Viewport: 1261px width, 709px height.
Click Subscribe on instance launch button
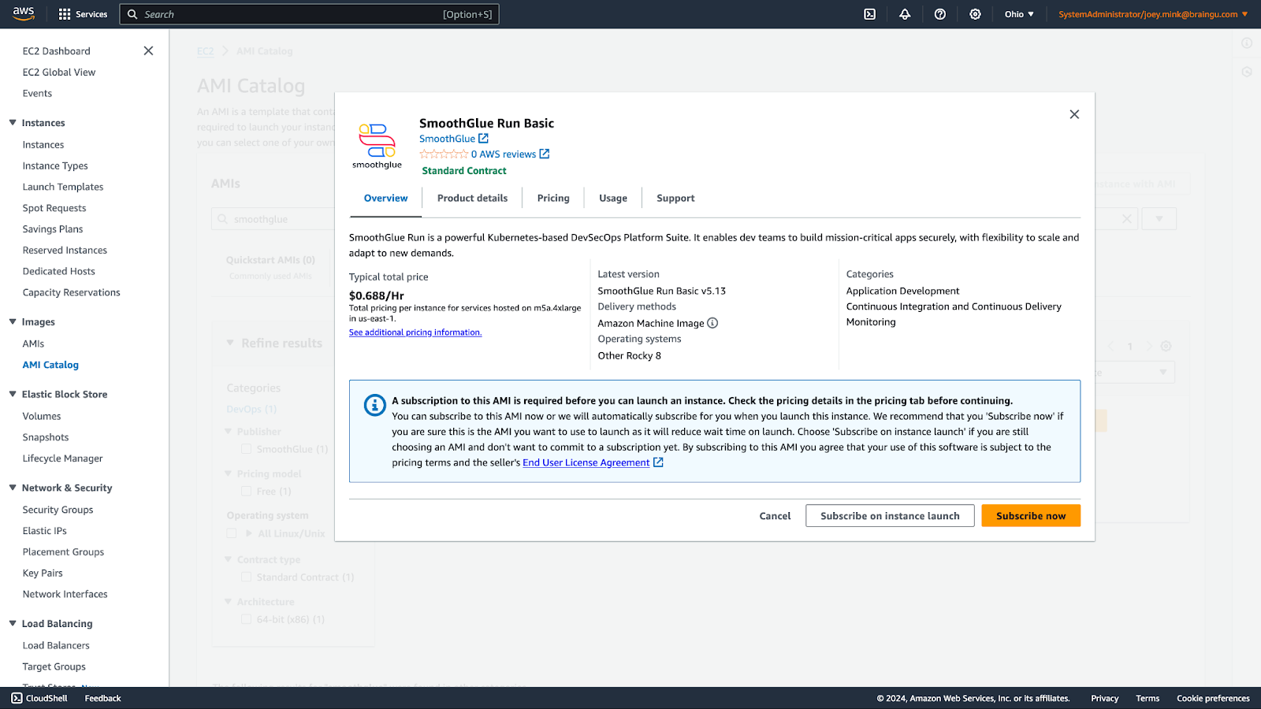tap(890, 516)
